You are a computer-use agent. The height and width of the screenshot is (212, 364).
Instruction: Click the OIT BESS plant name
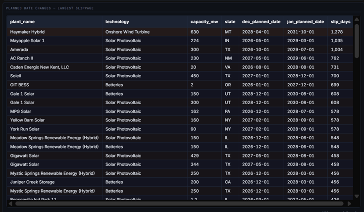(20, 85)
